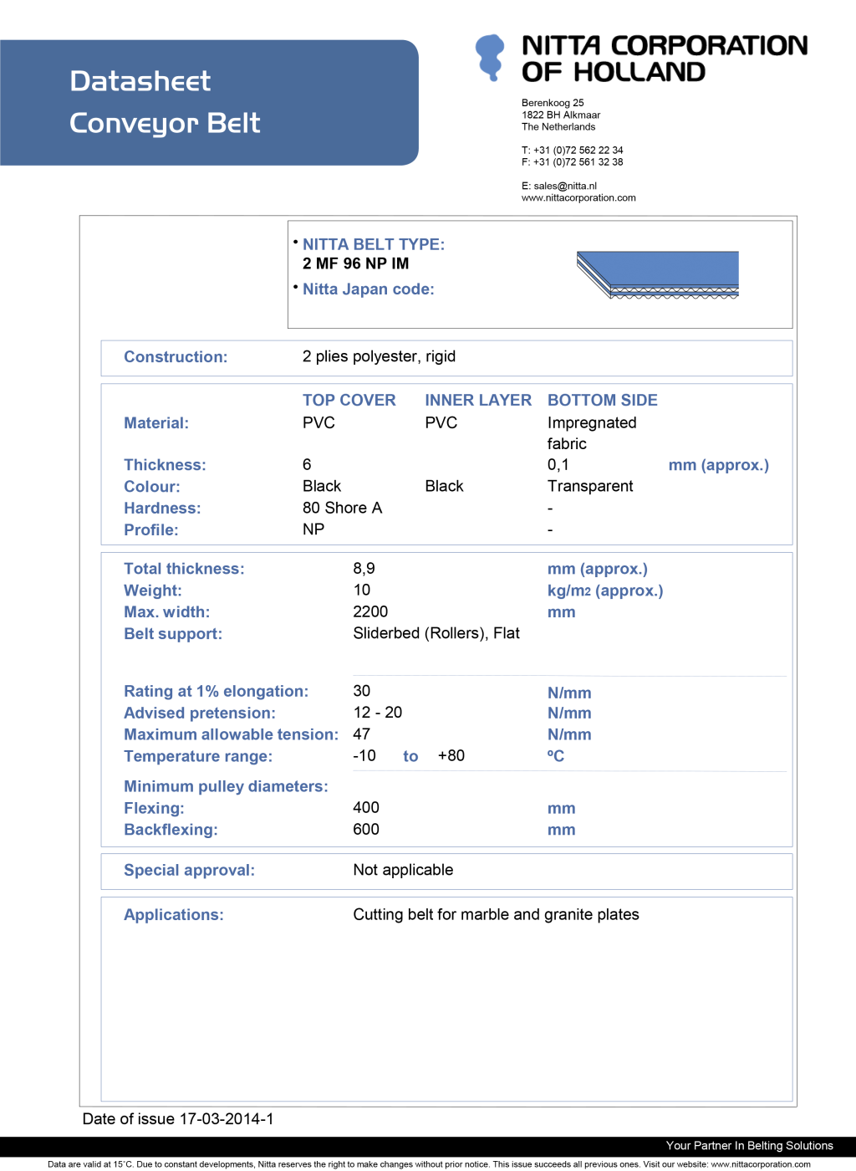856x1171 pixels.
Task: Select the "1822 BH Alkmaar" address line
Action: click(x=561, y=115)
